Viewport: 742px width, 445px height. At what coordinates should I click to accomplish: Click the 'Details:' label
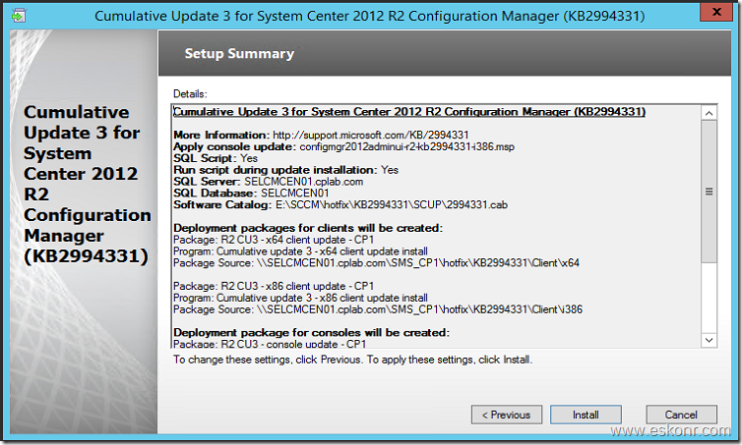pyautogui.click(x=190, y=94)
